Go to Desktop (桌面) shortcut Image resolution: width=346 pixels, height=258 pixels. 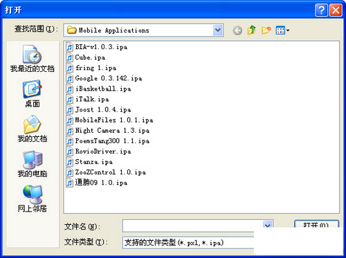pos(32,93)
